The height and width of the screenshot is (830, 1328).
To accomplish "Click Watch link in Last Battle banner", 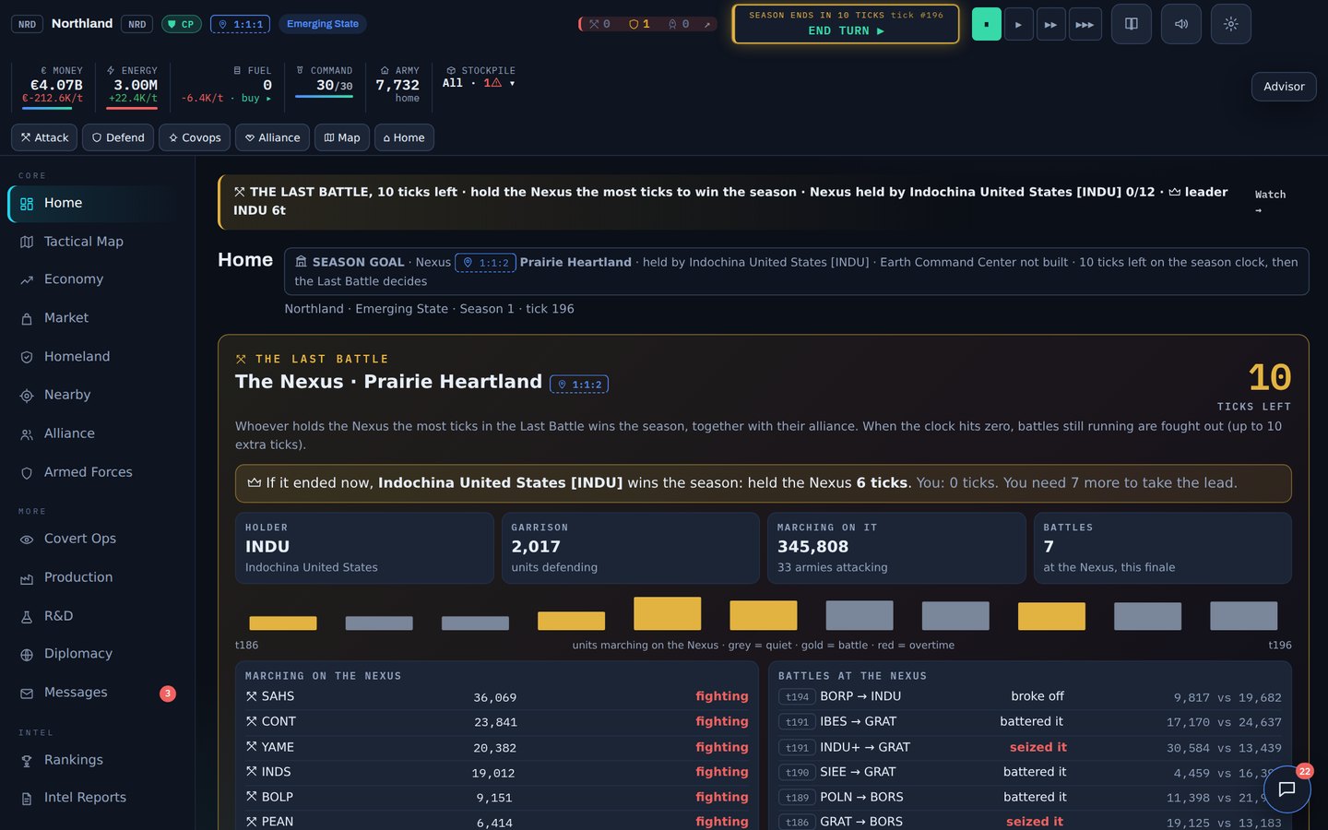I will [1270, 202].
